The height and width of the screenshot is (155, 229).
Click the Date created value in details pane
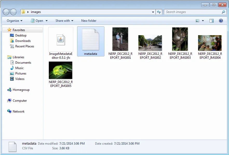[127, 144]
